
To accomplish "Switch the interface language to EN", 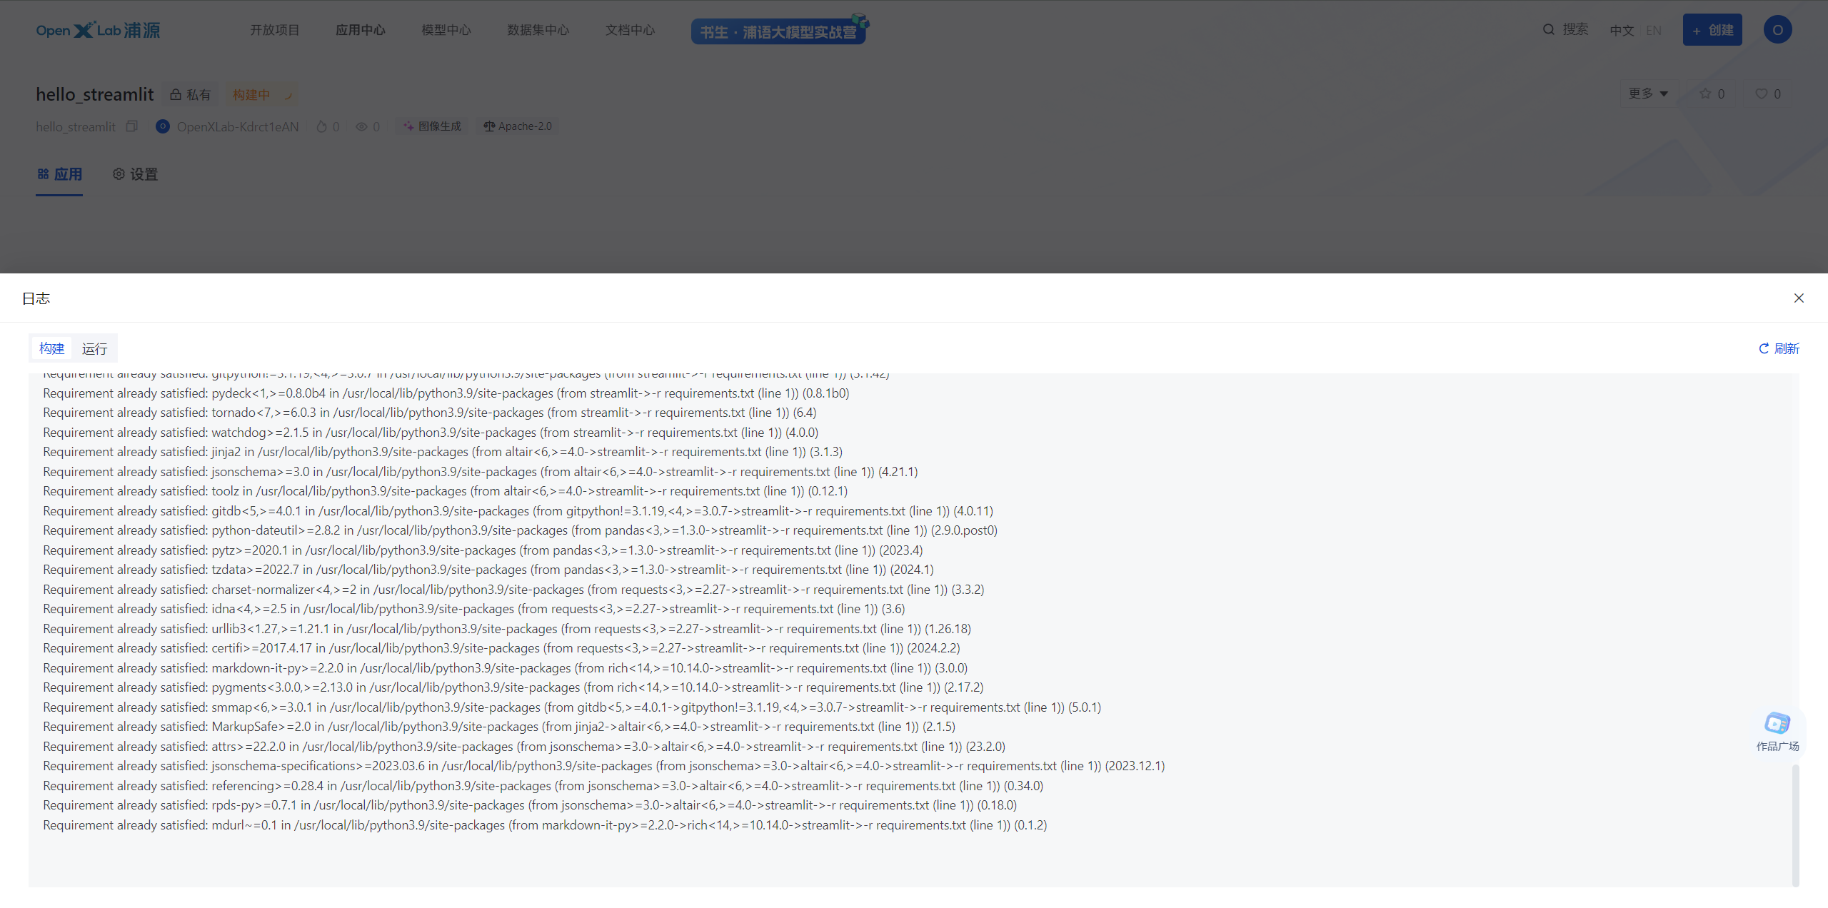I will point(1654,29).
